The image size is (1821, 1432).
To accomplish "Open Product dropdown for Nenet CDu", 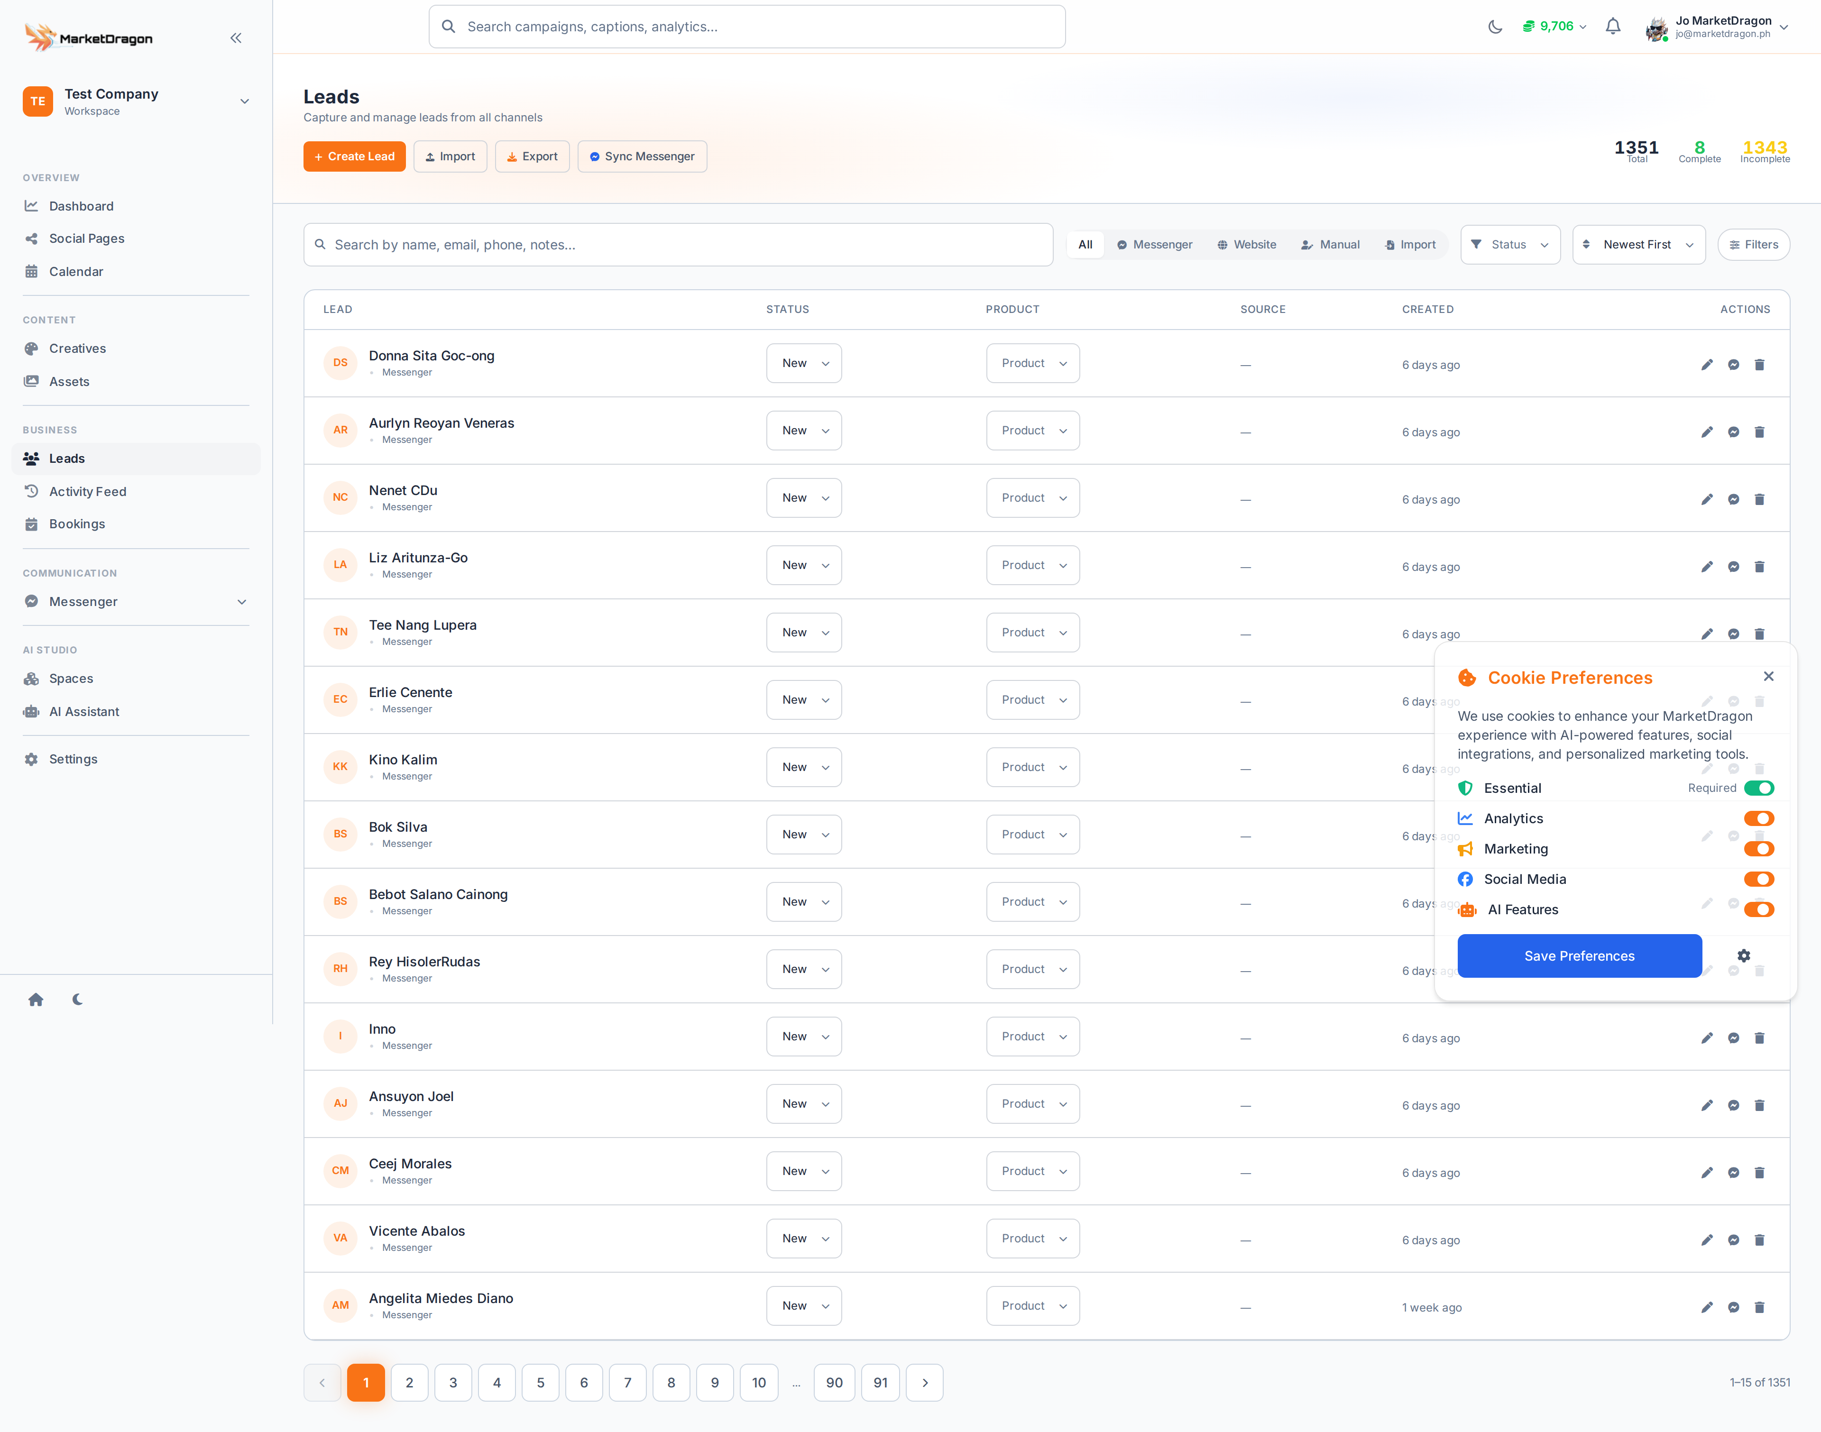I will coord(1032,498).
